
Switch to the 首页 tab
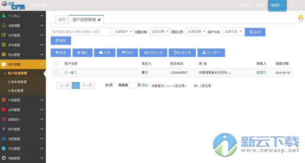click(x=62, y=20)
